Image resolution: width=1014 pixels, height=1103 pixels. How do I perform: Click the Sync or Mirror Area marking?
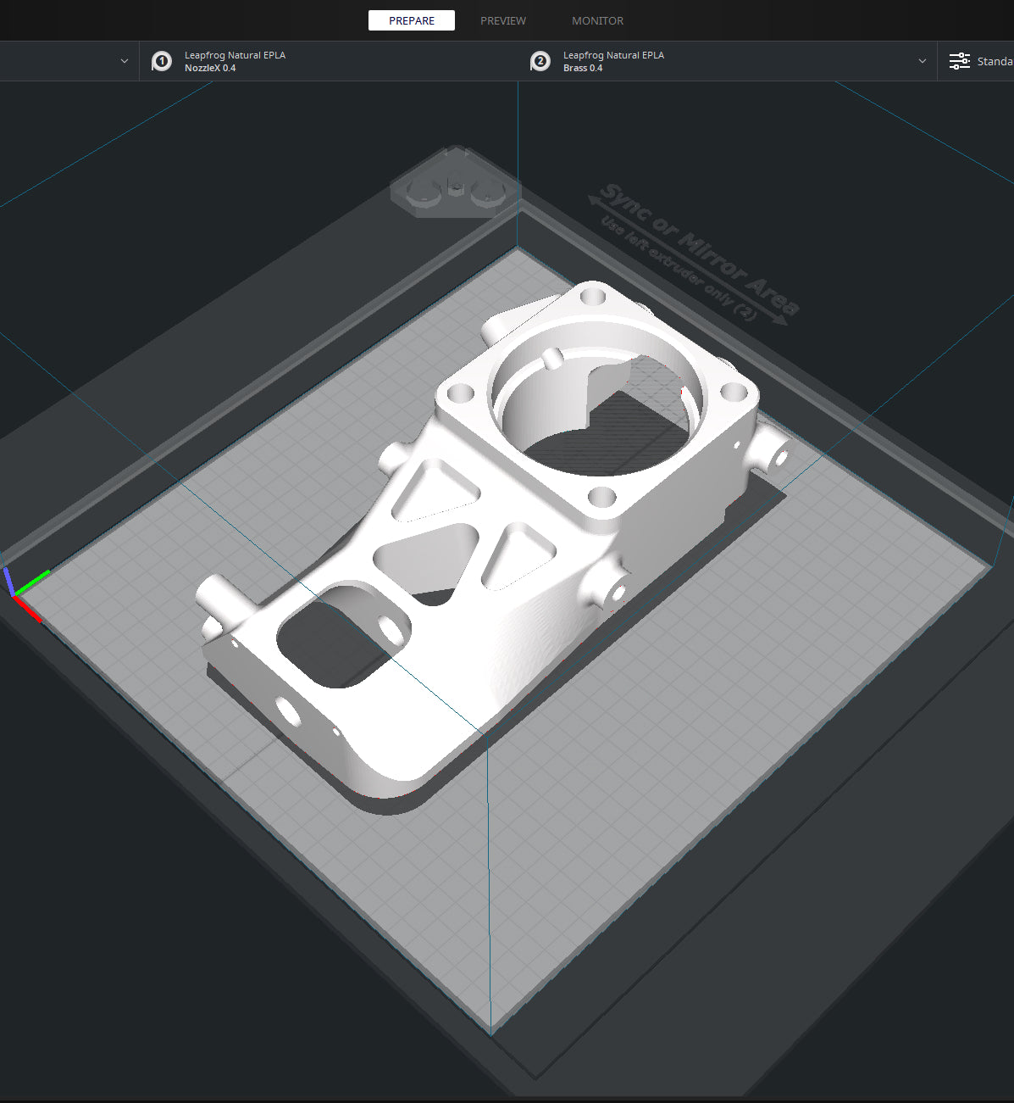(695, 254)
